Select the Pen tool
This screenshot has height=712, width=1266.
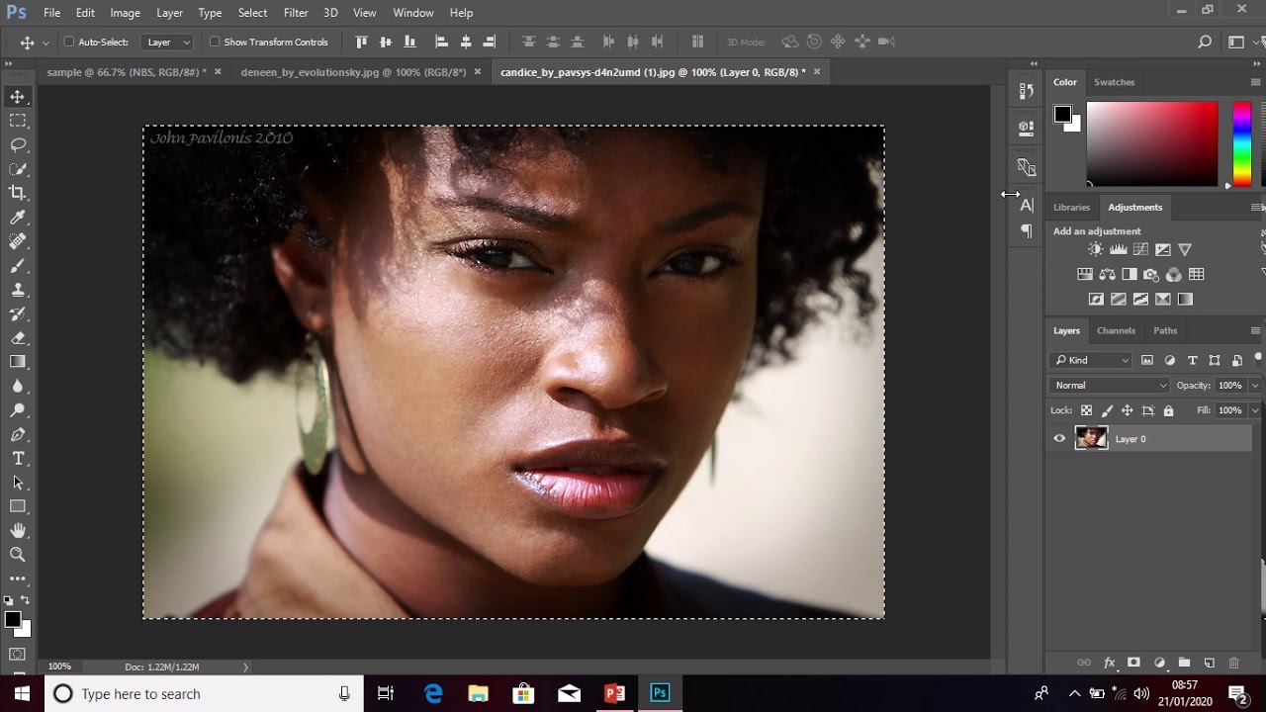[x=18, y=435]
